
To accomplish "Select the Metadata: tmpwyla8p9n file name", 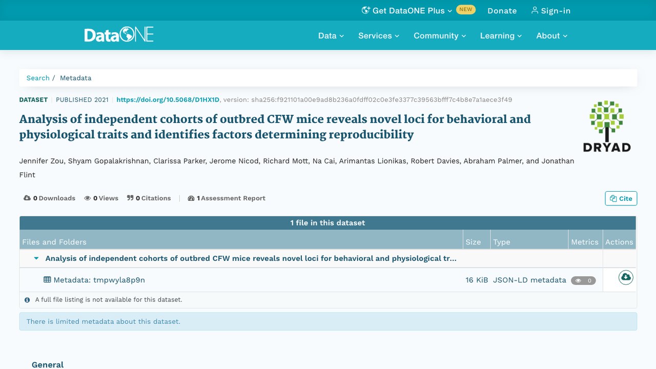I will click(99, 280).
